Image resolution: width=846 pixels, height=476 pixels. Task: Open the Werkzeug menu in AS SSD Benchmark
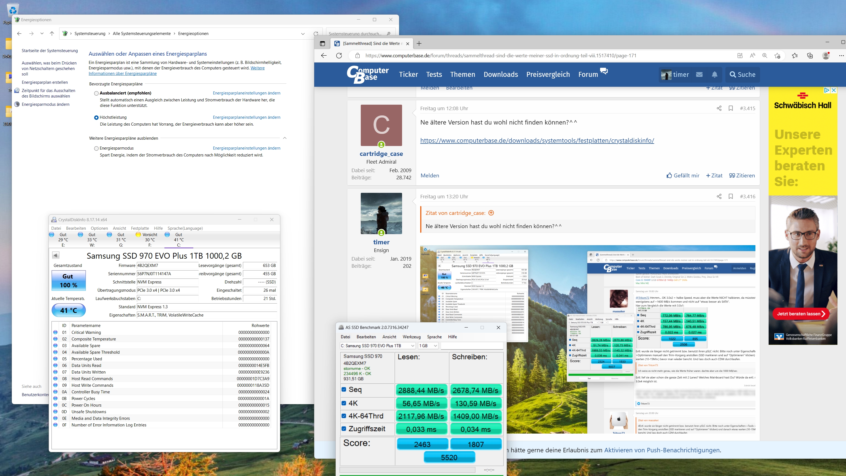(411, 337)
